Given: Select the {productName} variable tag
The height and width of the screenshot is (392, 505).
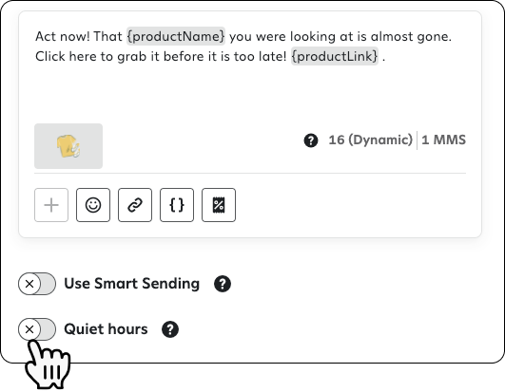Looking at the screenshot, I should (x=176, y=36).
